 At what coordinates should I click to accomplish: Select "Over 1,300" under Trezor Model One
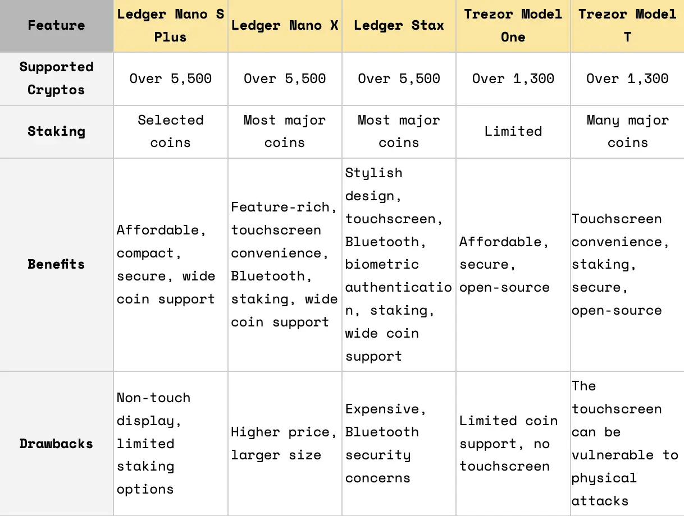coord(513,79)
